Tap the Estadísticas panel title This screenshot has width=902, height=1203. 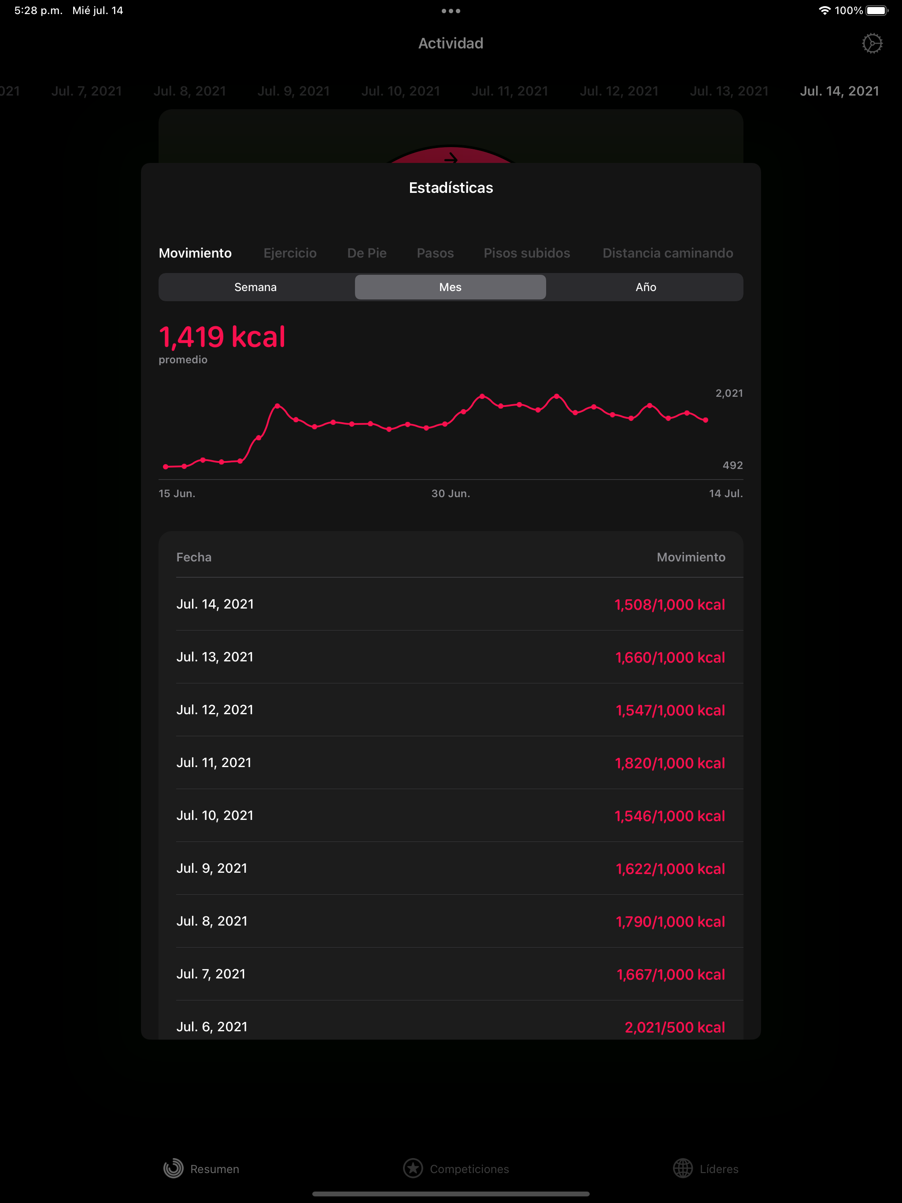(451, 188)
